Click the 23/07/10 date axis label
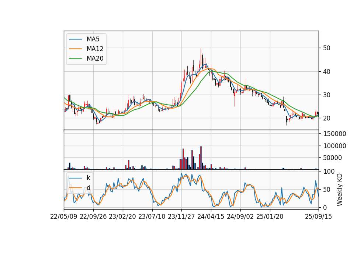Viewport: 354px width, 255px height. pyautogui.click(x=152, y=217)
